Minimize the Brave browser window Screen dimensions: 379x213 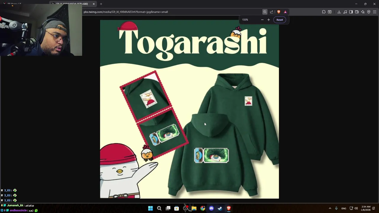(x=356, y=4)
